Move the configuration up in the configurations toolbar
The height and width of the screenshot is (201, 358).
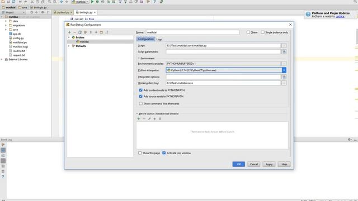pos(91,32)
